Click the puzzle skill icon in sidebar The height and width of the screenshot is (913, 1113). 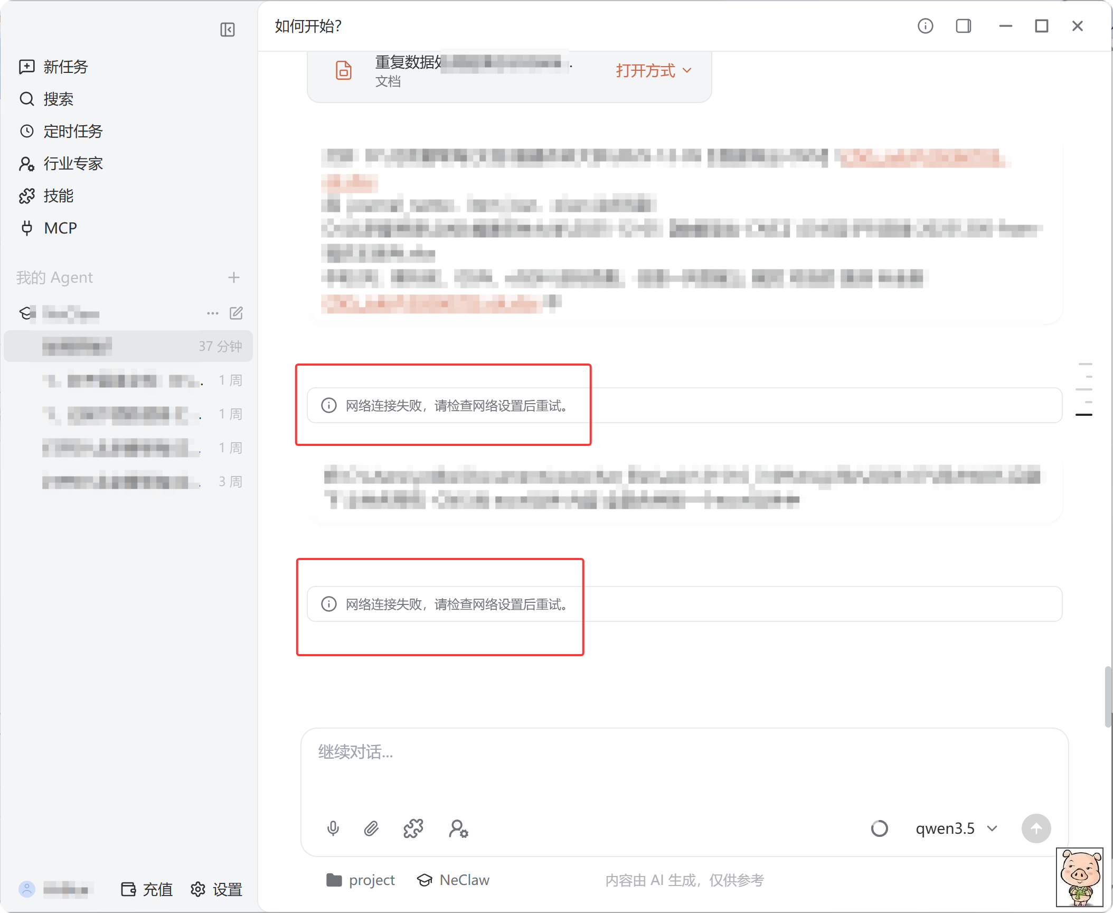coord(26,196)
